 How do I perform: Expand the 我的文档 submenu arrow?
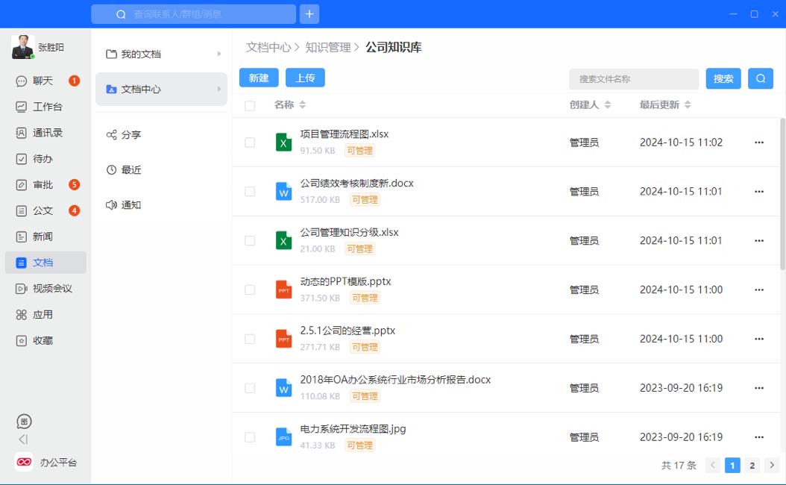219,54
